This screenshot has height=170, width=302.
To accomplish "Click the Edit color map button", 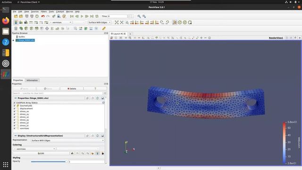I will (41, 153).
